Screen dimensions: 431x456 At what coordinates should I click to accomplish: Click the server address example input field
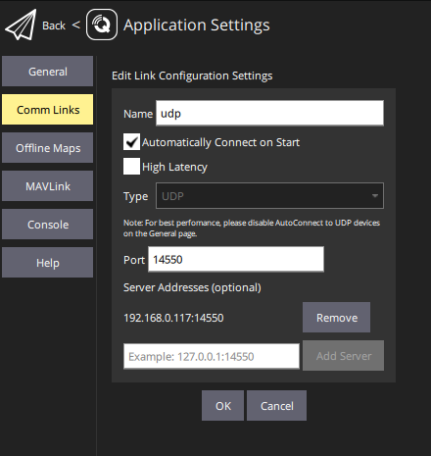(x=212, y=356)
